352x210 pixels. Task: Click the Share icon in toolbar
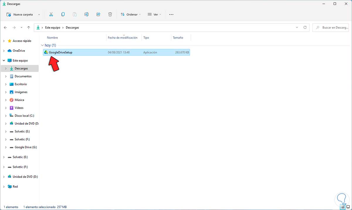click(98, 14)
